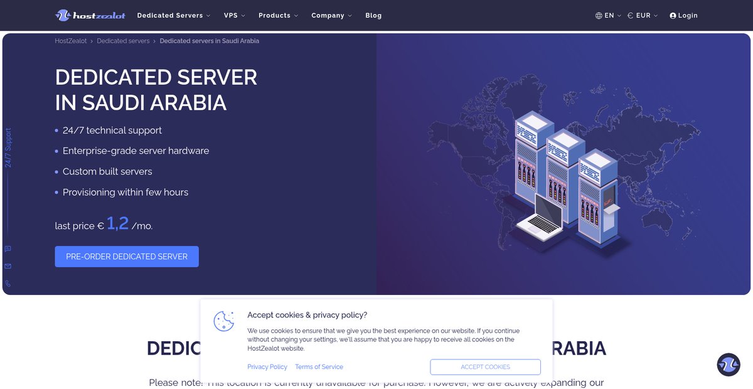
Task: Open the Dedicated Servers menu
Action: [174, 16]
